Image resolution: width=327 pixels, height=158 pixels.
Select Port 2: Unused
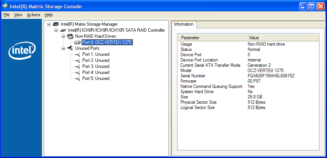point(96,61)
